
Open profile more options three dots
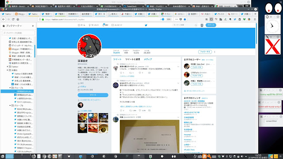pyautogui.click(x=214, y=52)
